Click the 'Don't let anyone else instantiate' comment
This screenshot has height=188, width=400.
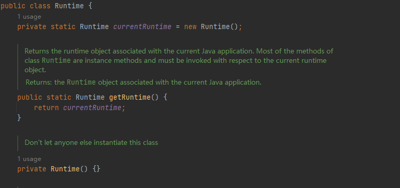91,142
